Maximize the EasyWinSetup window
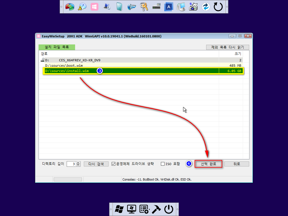 [240, 36]
